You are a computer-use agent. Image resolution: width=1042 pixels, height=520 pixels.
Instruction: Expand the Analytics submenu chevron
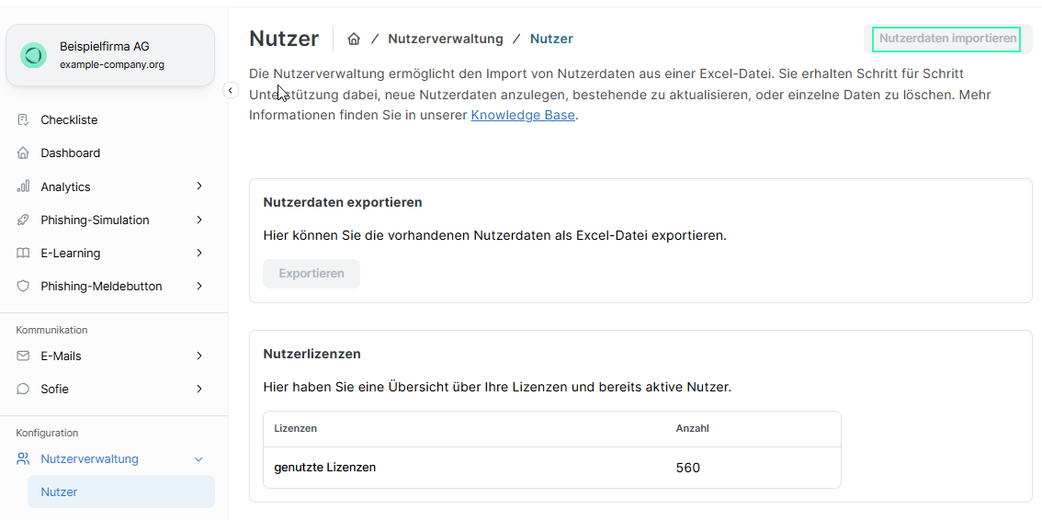tap(199, 187)
